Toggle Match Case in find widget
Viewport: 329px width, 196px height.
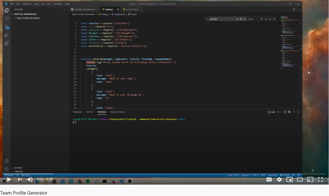click(237, 19)
